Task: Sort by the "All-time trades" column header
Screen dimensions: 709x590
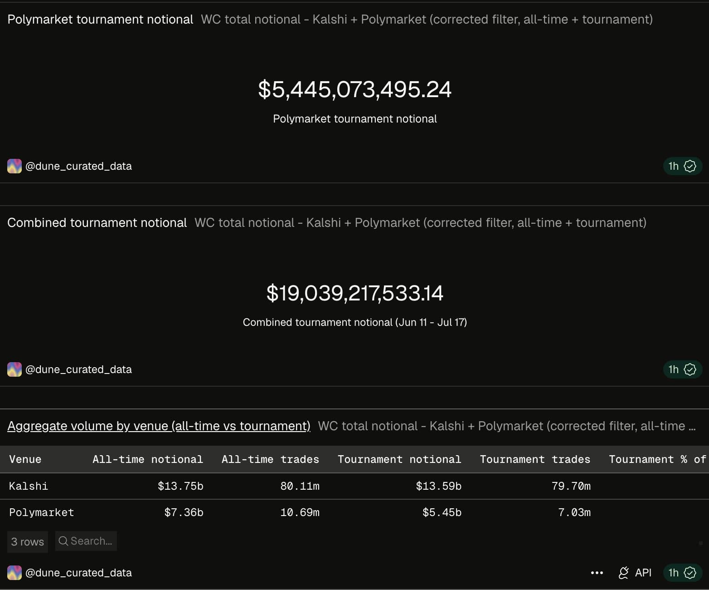Action: pos(270,459)
